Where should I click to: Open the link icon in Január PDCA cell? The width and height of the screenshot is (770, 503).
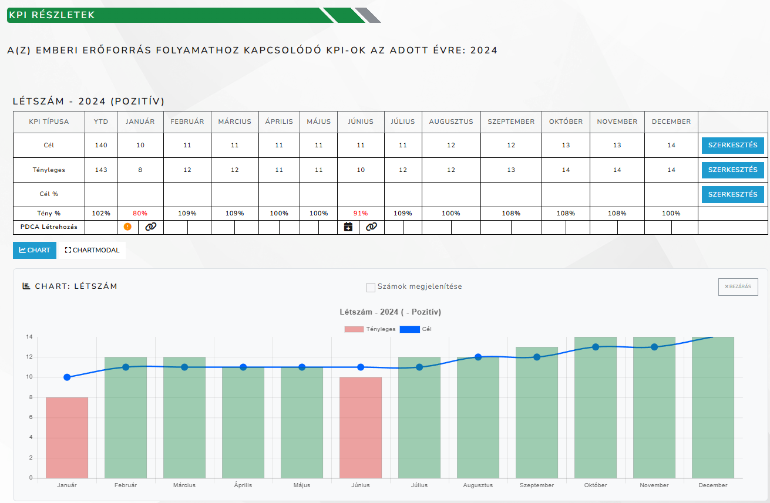tap(151, 227)
